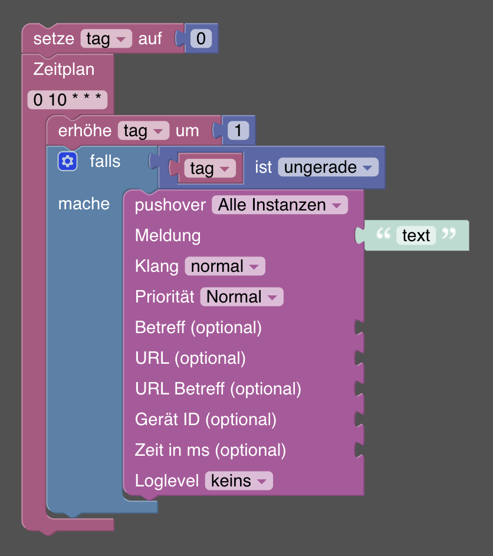Select the pushover block by its label
The height and width of the screenshot is (556, 493).
pos(170,205)
